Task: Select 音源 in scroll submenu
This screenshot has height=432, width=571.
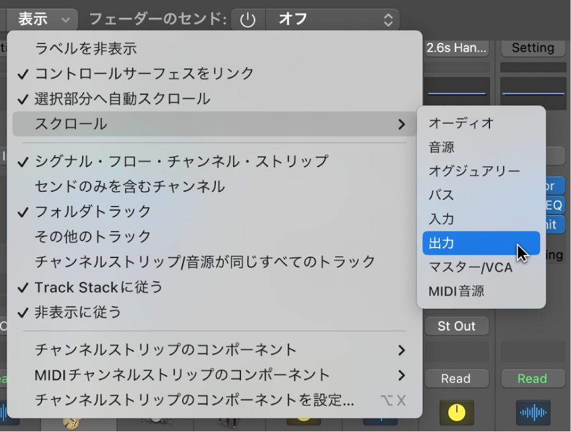Action: tap(481, 147)
